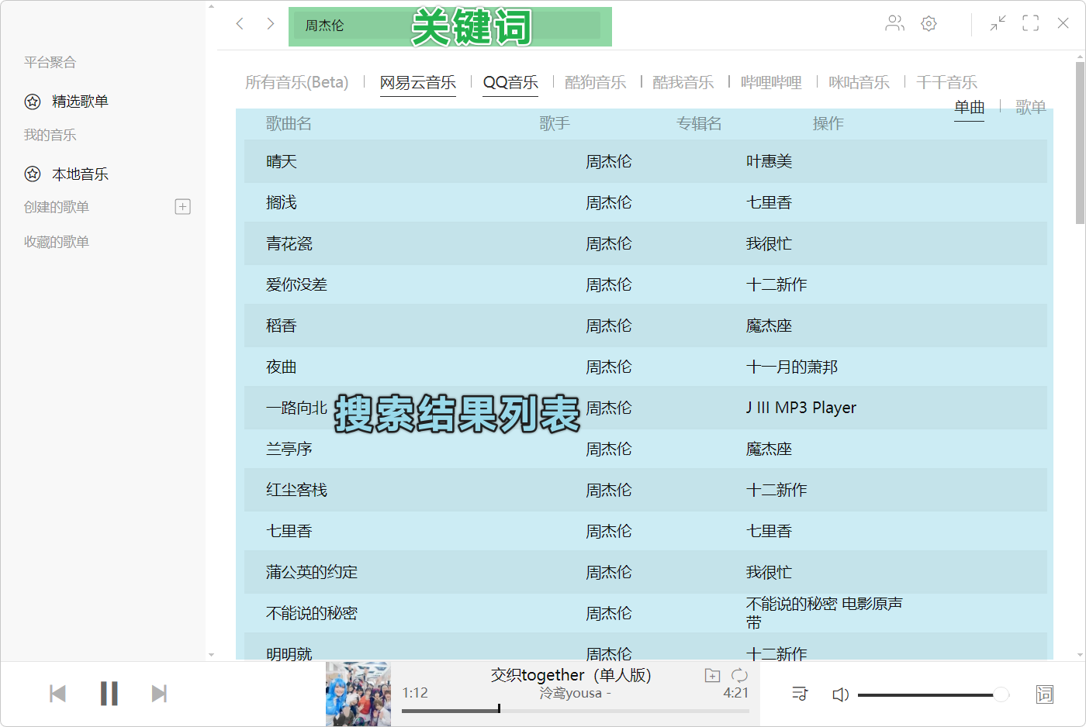Skip to the next track
The height and width of the screenshot is (727, 1086).
click(x=159, y=693)
